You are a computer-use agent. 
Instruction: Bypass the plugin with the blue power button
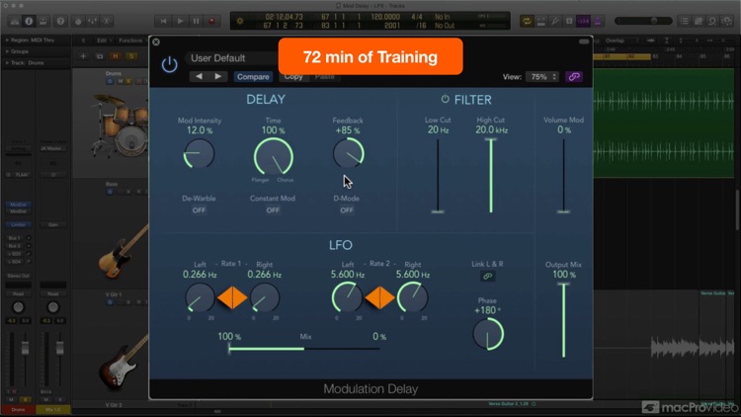(x=169, y=64)
